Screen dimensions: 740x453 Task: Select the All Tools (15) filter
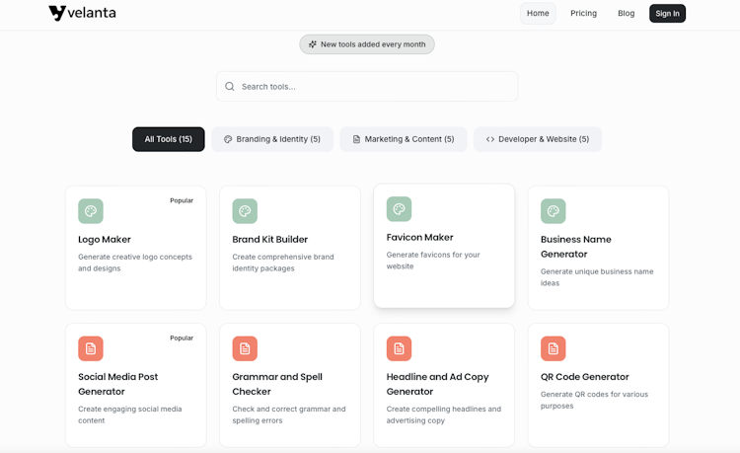(169, 139)
